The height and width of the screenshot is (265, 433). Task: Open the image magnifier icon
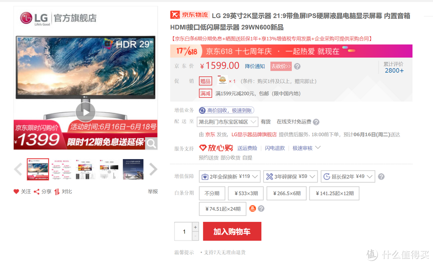[x=151, y=143]
